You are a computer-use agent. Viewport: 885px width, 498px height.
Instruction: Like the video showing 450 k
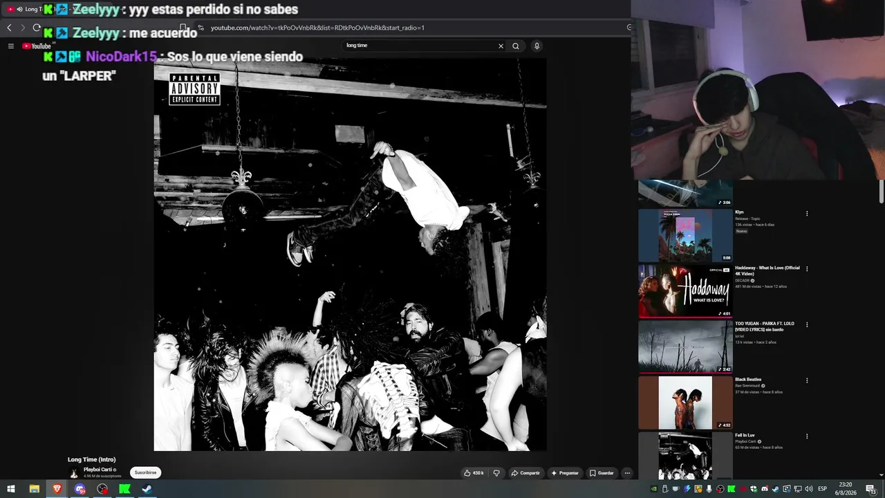point(474,473)
